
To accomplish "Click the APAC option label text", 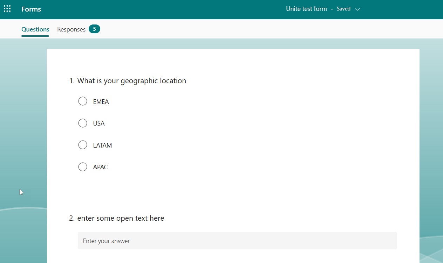I will [x=100, y=167].
